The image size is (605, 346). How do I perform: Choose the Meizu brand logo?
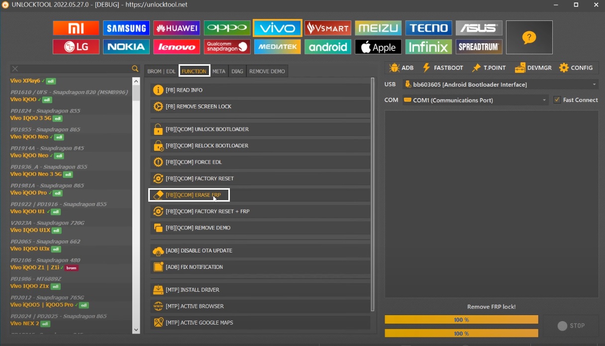(x=378, y=28)
